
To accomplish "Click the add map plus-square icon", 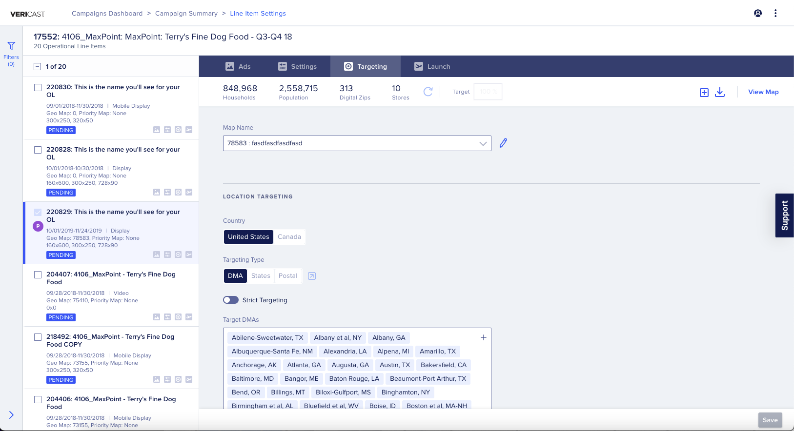I will click(x=704, y=92).
